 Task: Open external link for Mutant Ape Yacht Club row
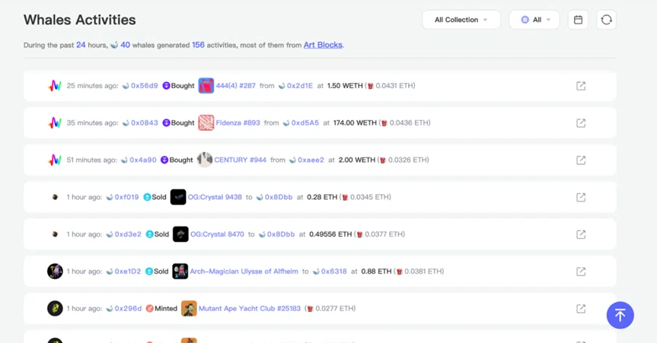tap(581, 309)
